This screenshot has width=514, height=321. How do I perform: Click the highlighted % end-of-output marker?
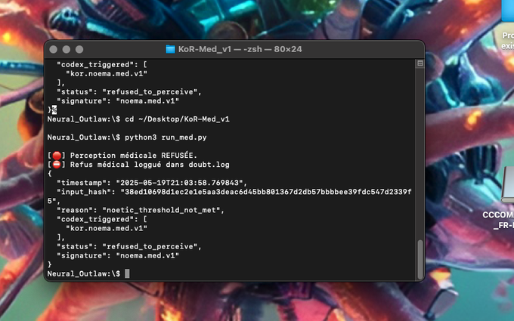(54, 110)
